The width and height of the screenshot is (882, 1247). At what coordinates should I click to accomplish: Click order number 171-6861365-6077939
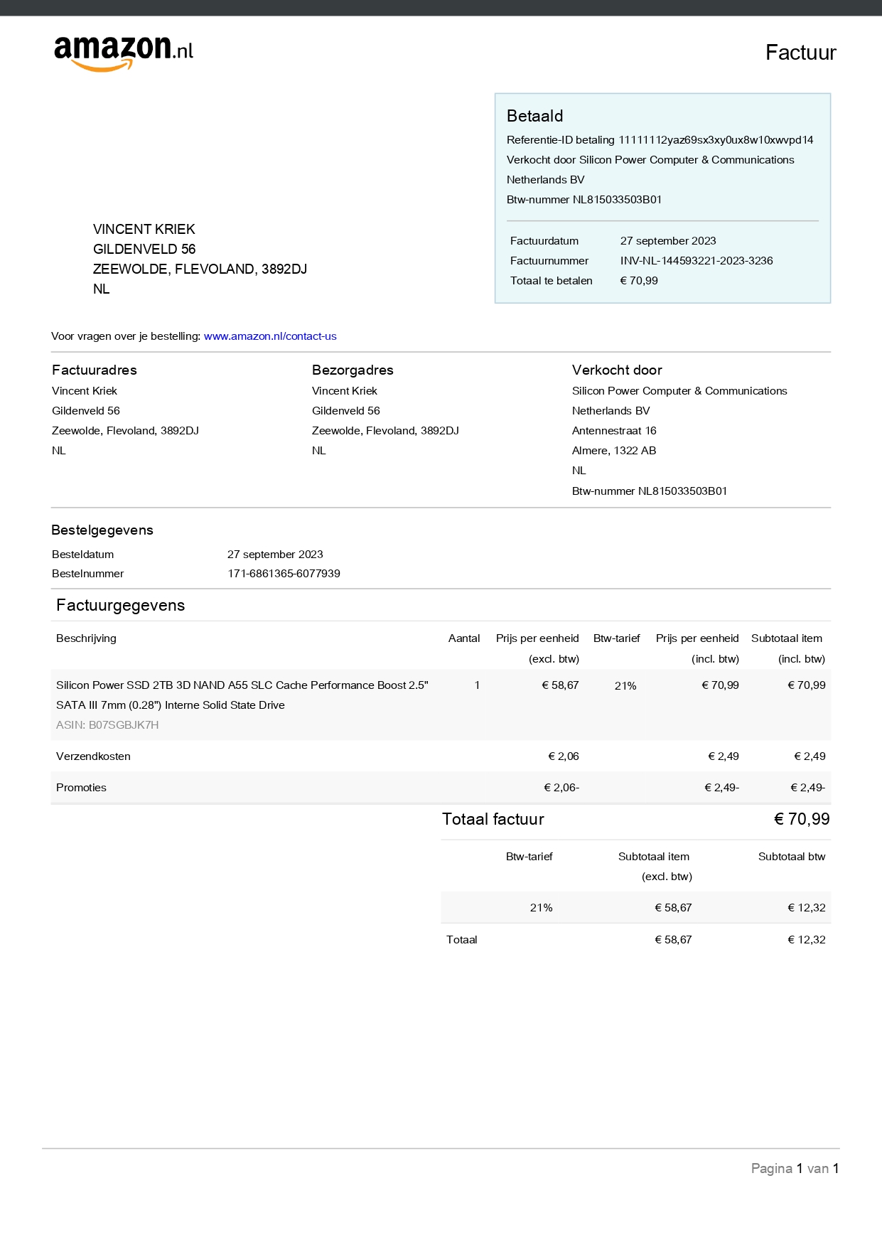click(284, 574)
